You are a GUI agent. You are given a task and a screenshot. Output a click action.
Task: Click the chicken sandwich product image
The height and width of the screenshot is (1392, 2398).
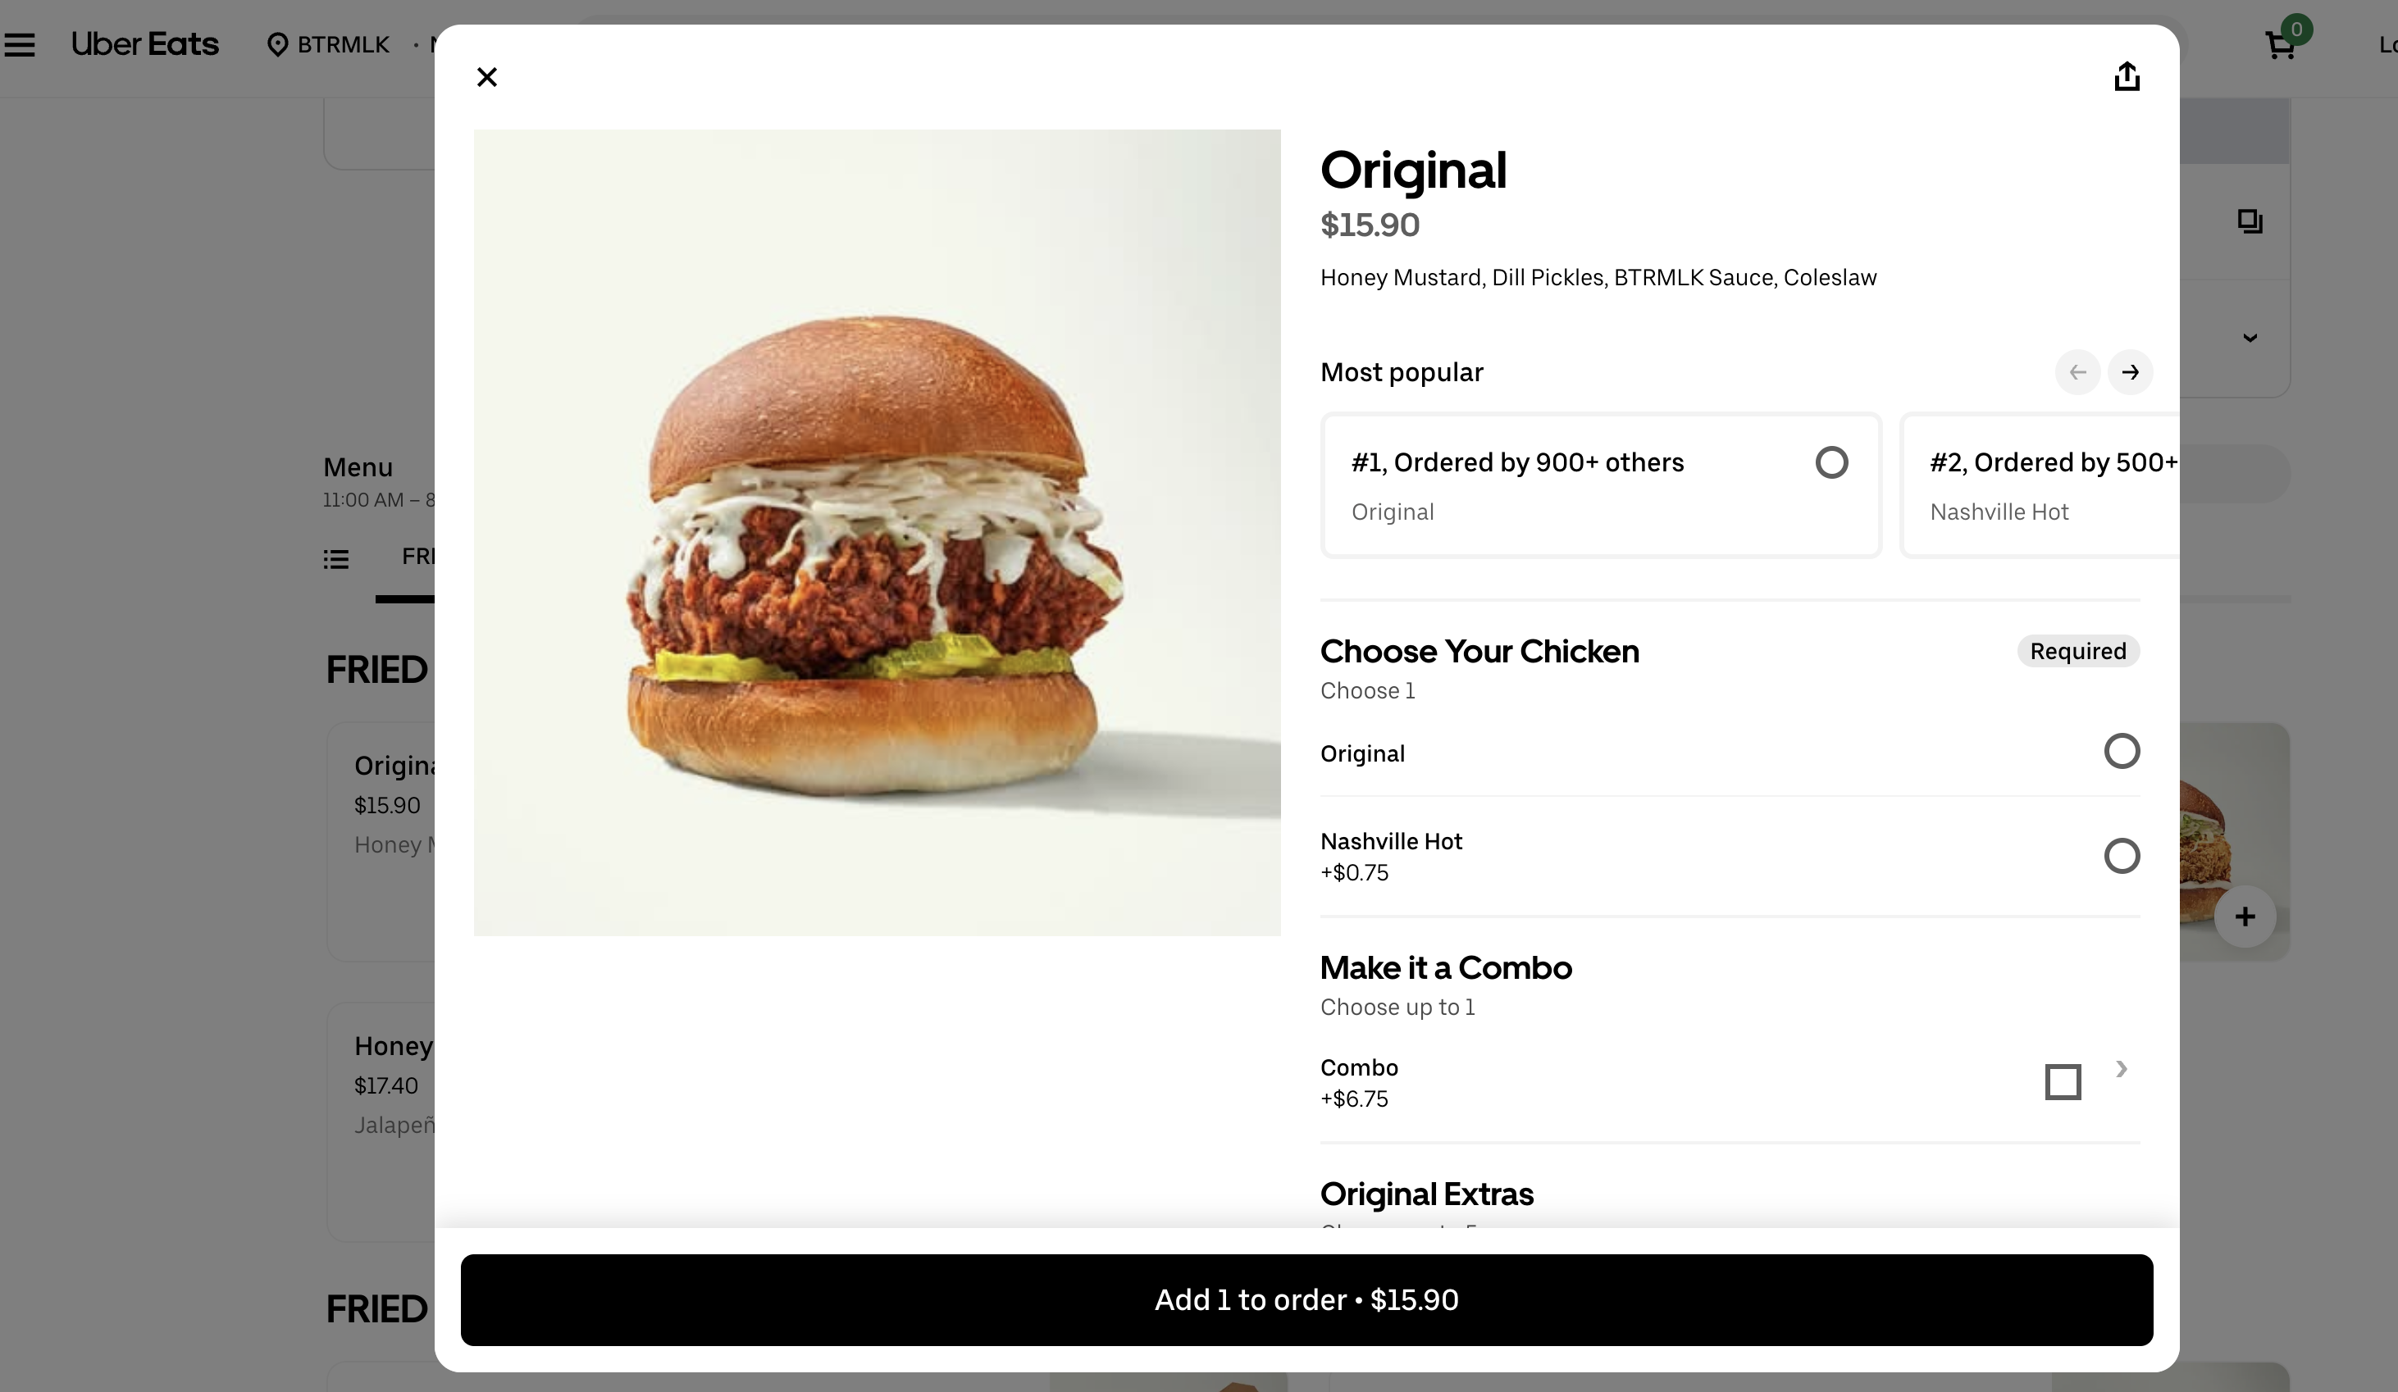[x=877, y=533]
